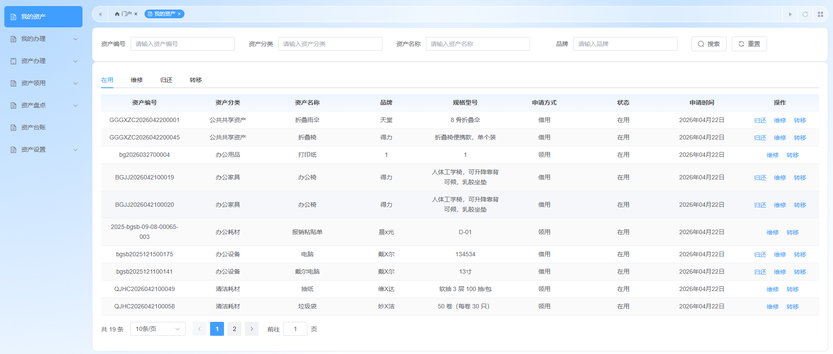Go to the next page arrow in pagination
Image resolution: width=833 pixels, height=354 pixels.
click(x=252, y=329)
